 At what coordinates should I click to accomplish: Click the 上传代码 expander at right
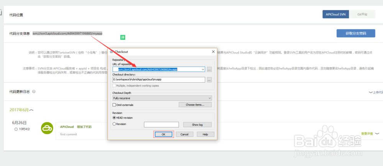tap(376, 93)
